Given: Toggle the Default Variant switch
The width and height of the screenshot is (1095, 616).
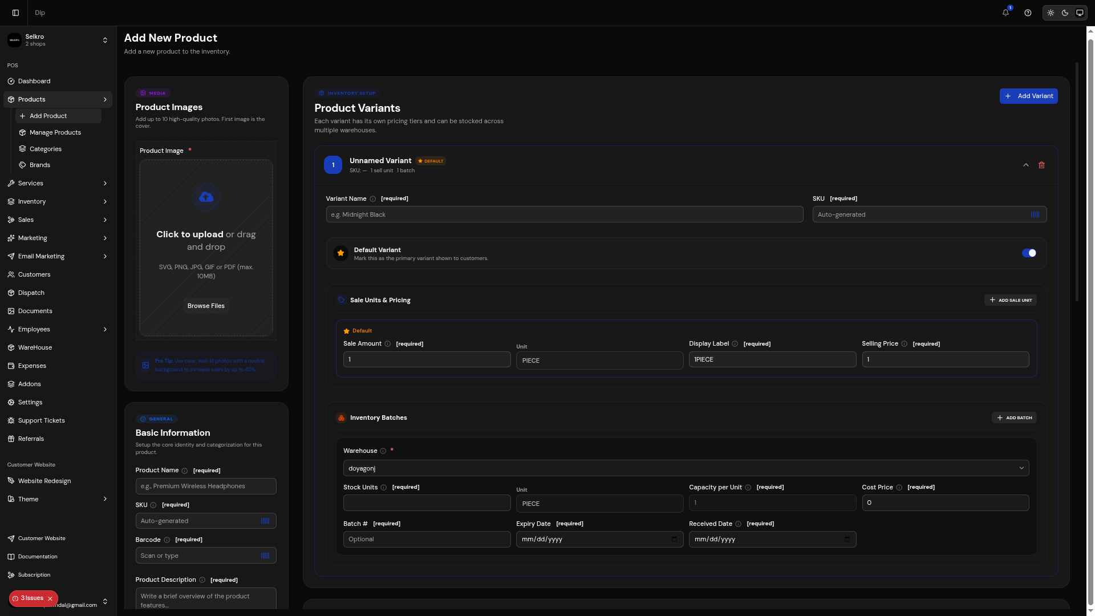Looking at the screenshot, I should click(x=1029, y=253).
